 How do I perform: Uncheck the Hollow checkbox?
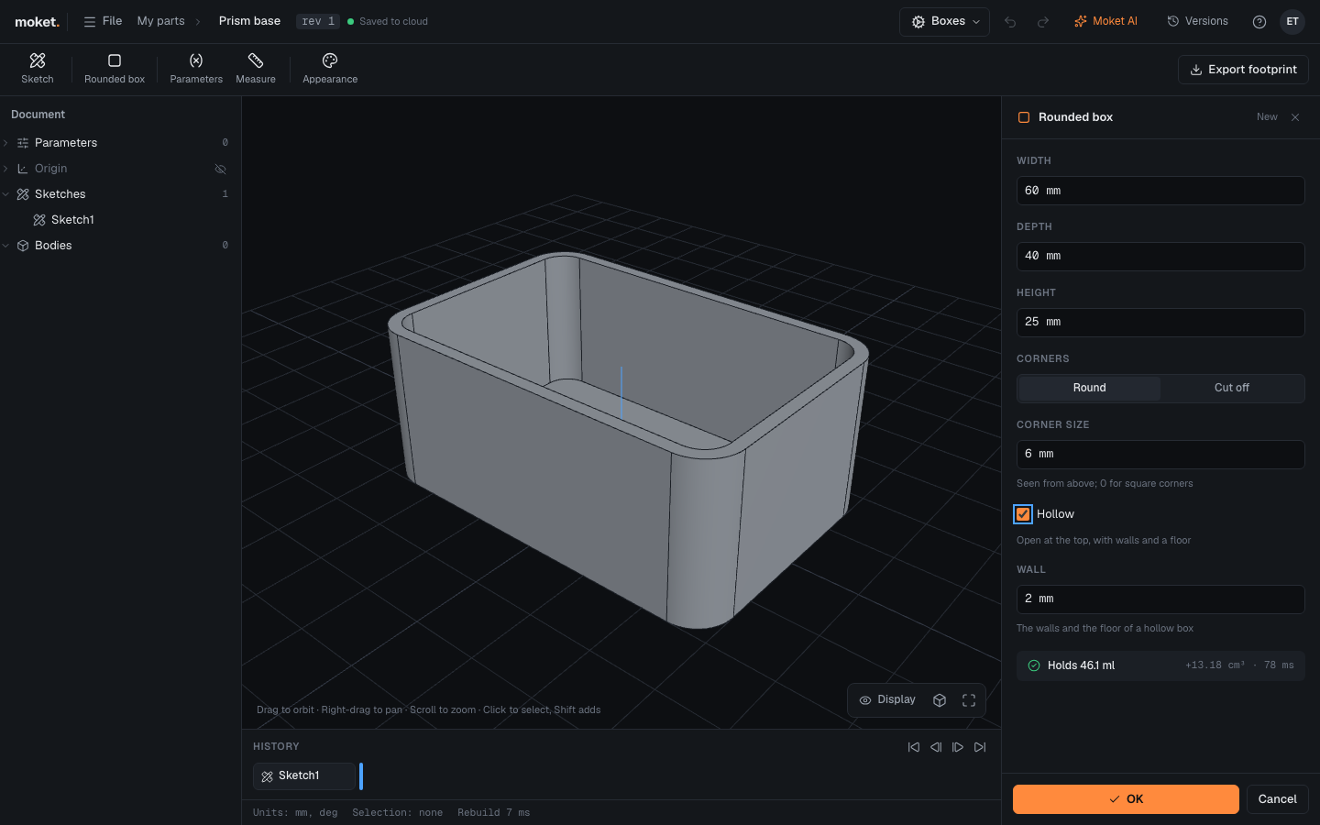click(1023, 514)
